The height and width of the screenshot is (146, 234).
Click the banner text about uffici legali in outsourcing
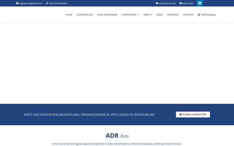point(89,115)
